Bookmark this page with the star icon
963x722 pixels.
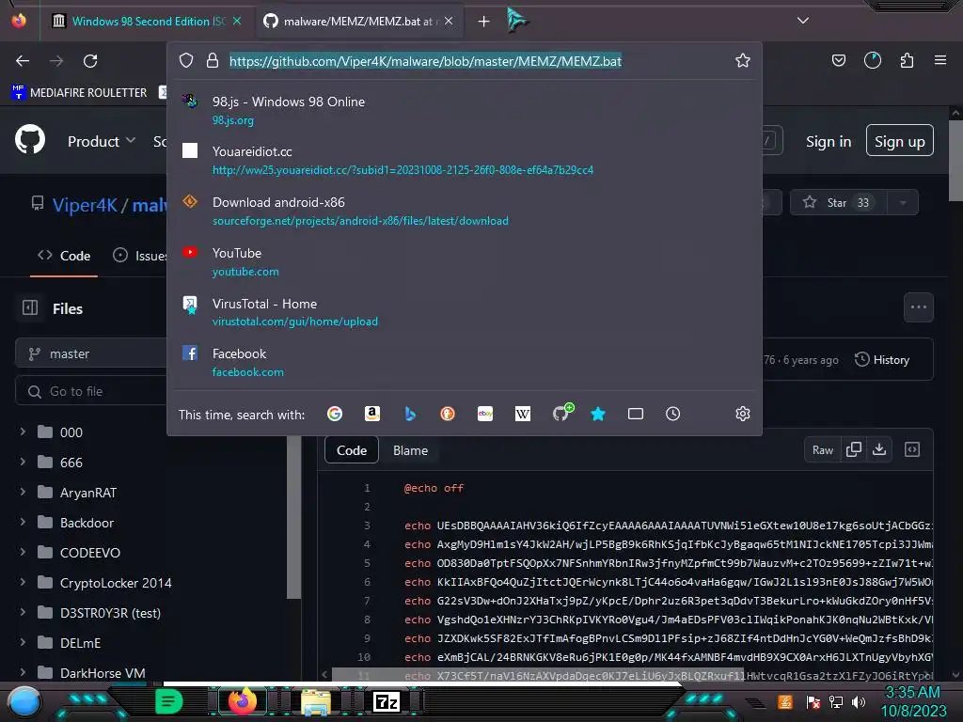click(743, 60)
